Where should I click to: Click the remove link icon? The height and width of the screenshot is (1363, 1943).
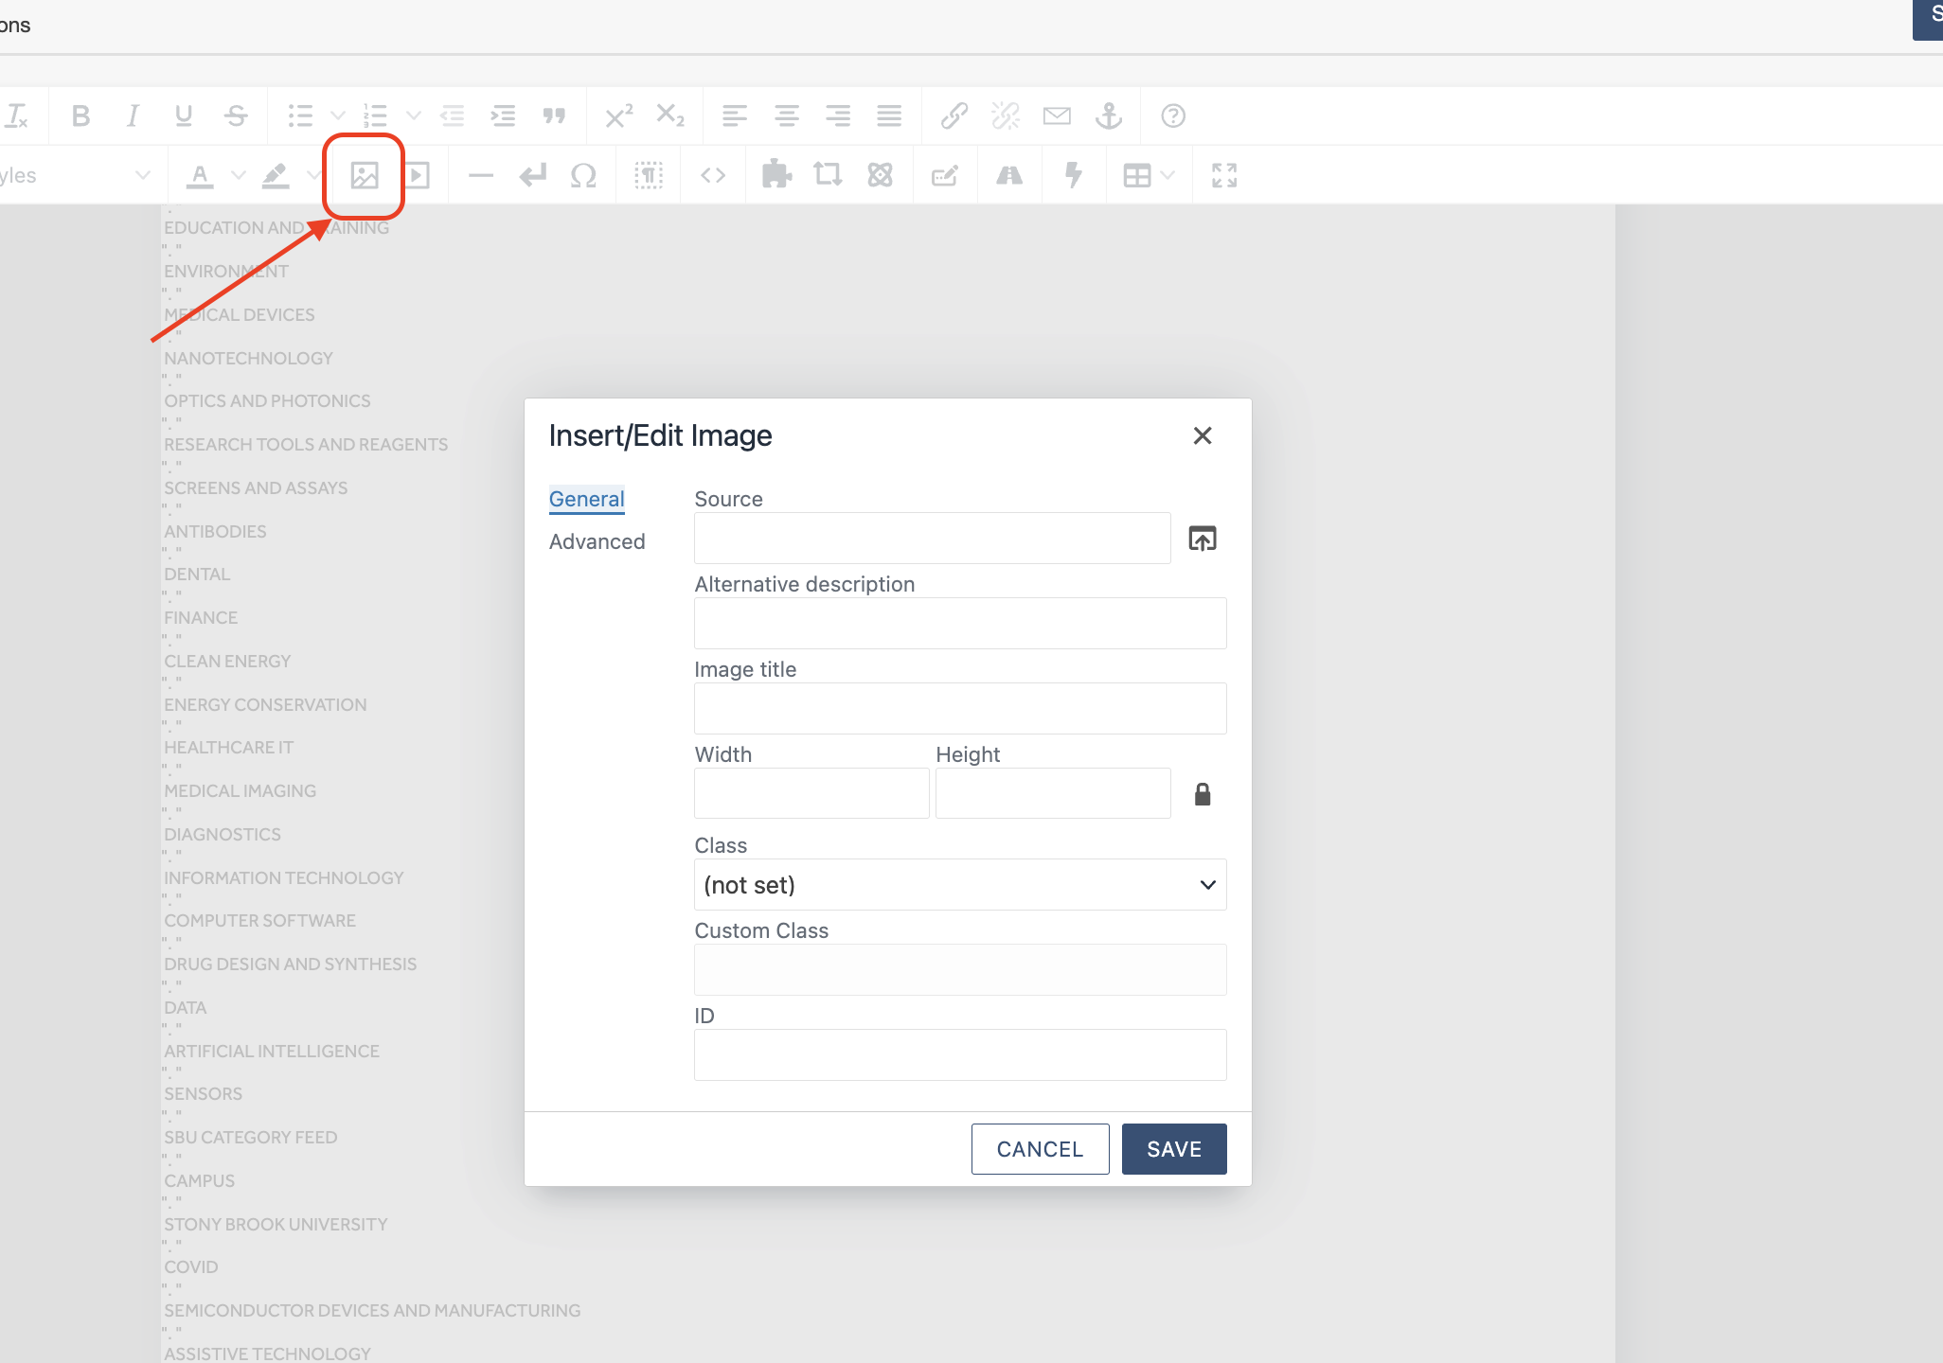[1006, 115]
